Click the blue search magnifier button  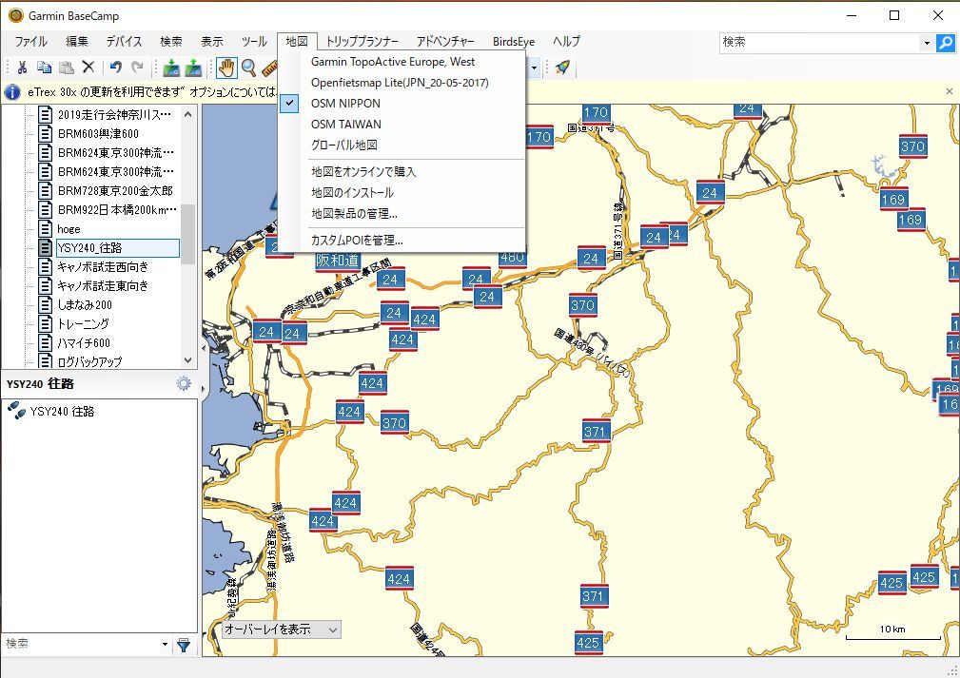[x=946, y=43]
